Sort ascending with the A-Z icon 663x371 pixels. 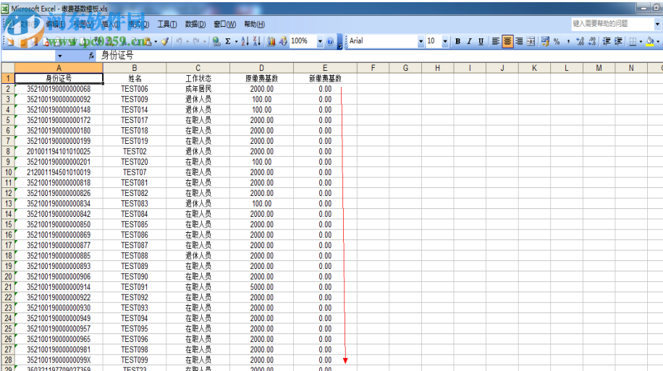245,41
